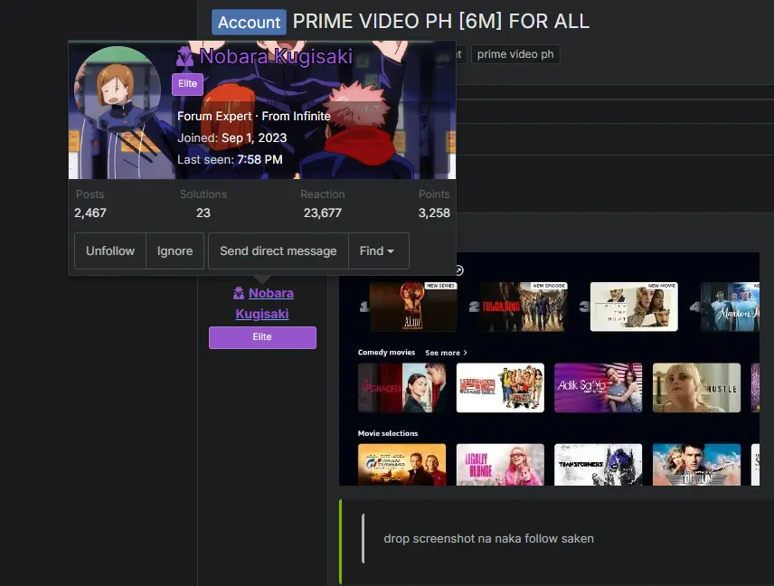Click the purple Elite banner under the author name
The image size is (774, 586).
pos(262,337)
